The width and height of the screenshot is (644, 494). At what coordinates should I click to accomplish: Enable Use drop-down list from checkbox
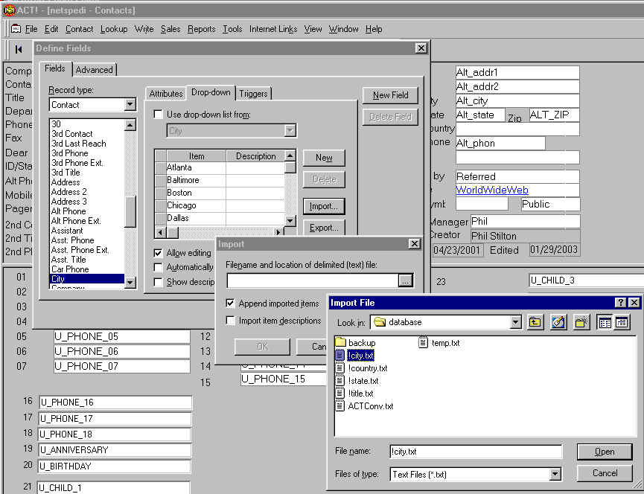tap(158, 114)
